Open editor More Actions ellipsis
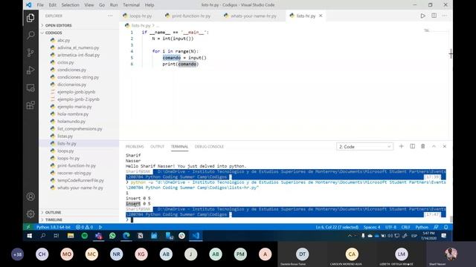Viewport: 476px width, 267px height. 445,16
